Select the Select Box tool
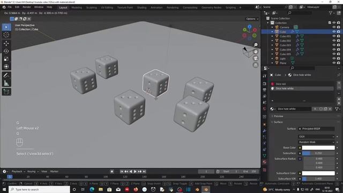Screen dimensions: 343x193 pyautogui.click(x=6, y=27)
